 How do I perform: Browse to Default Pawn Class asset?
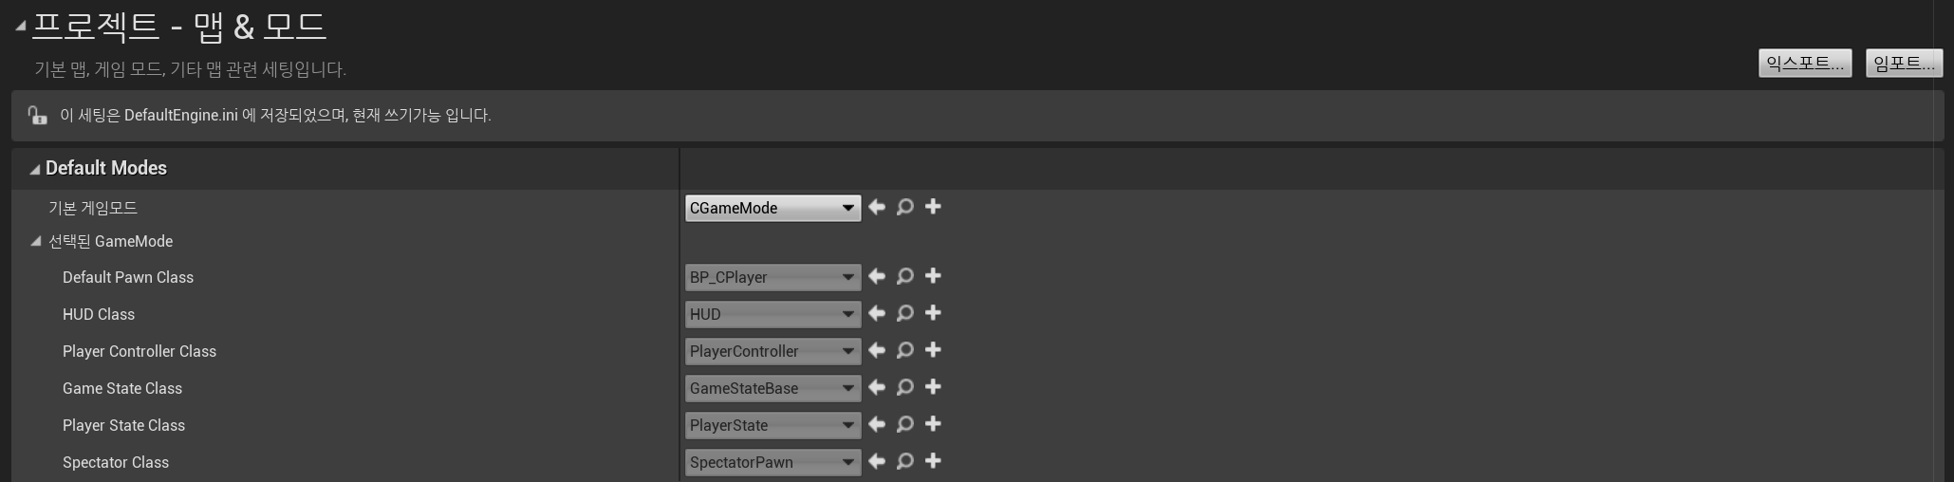point(905,276)
